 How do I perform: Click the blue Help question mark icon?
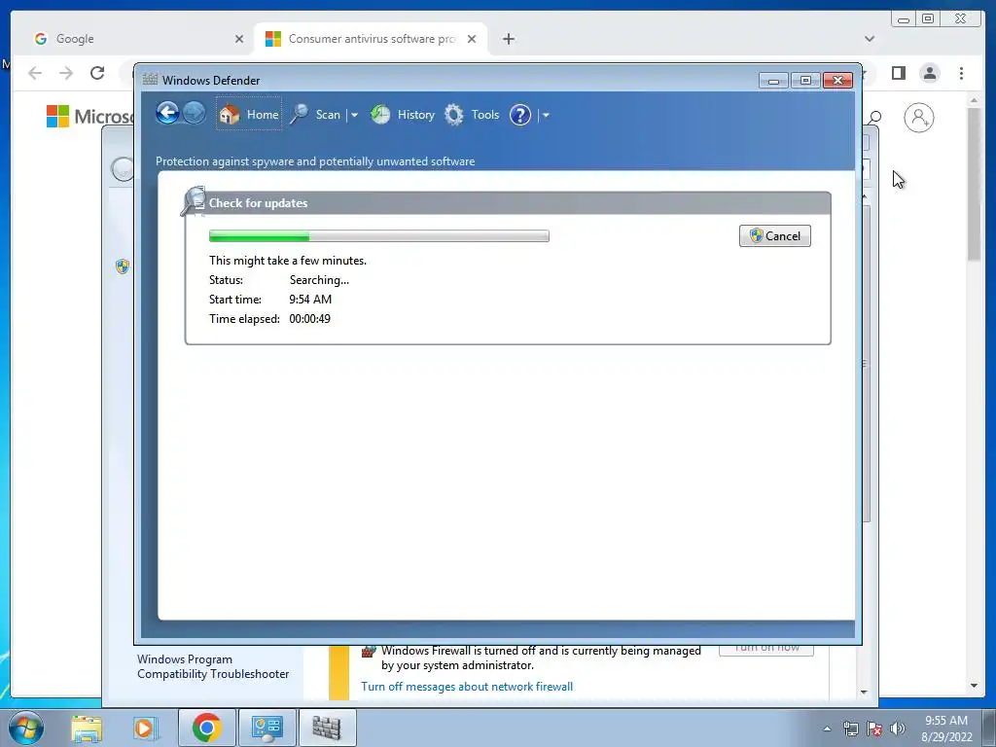pyautogui.click(x=520, y=115)
